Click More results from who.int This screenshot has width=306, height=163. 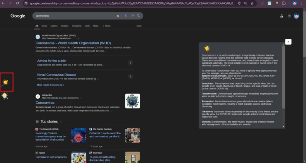tap(50, 85)
